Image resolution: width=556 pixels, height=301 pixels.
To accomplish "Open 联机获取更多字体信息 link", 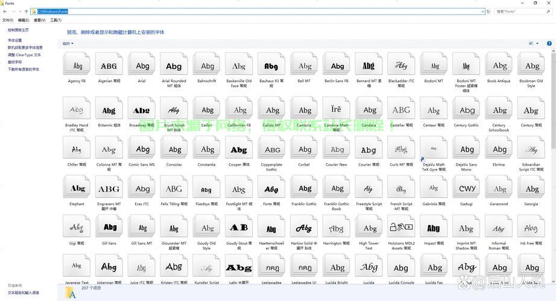I will (25, 48).
